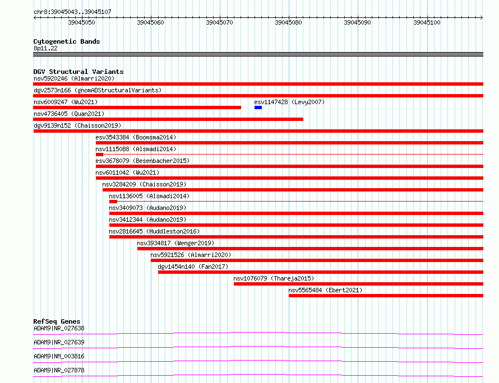Open ADAM9|NR_027878 gene label
Viewport: 499px width, 383px height.
pyautogui.click(x=59, y=370)
